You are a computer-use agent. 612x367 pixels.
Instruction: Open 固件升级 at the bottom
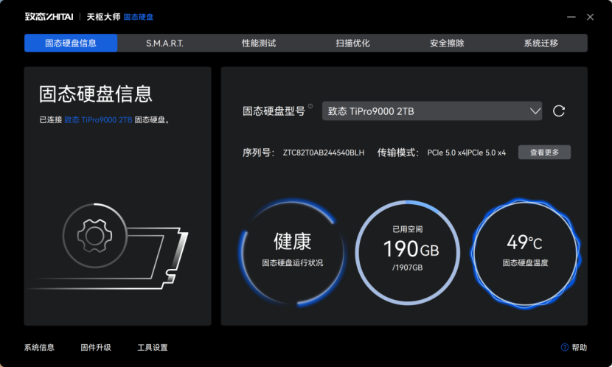tap(96, 347)
